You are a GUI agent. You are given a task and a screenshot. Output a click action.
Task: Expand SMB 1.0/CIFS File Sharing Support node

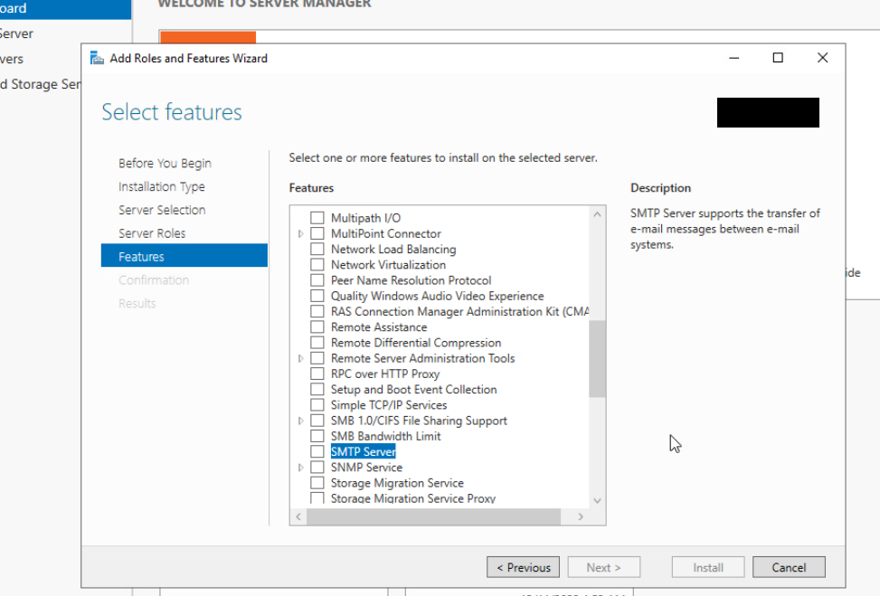click(x=301, y=421)
